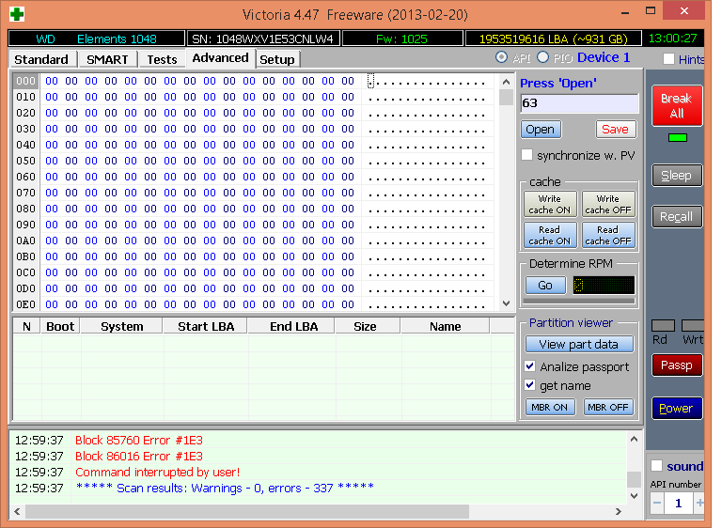Toggle the sound checkbox

(x=656, y=466)
